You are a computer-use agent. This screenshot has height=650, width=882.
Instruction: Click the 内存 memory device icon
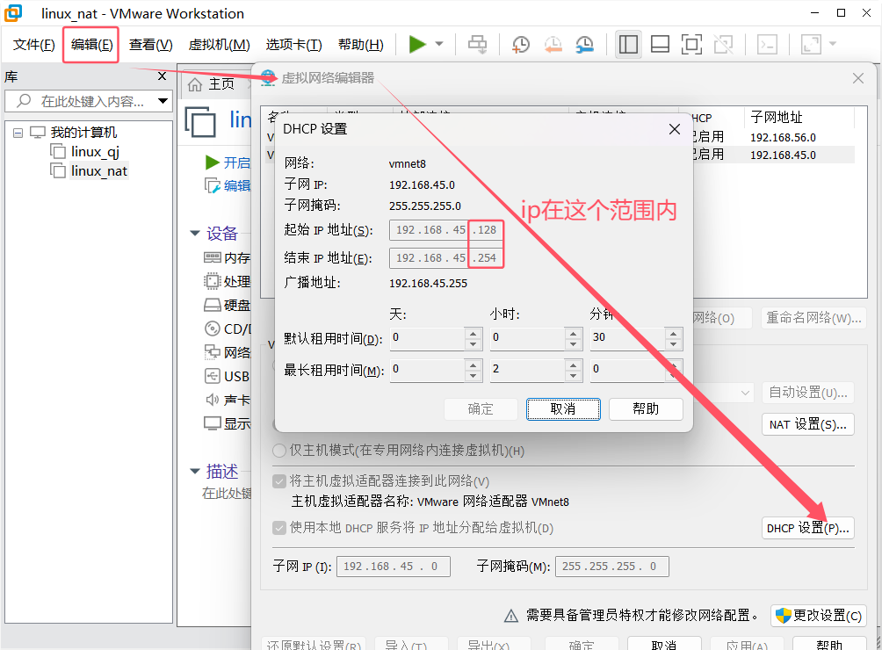[212, 257]
